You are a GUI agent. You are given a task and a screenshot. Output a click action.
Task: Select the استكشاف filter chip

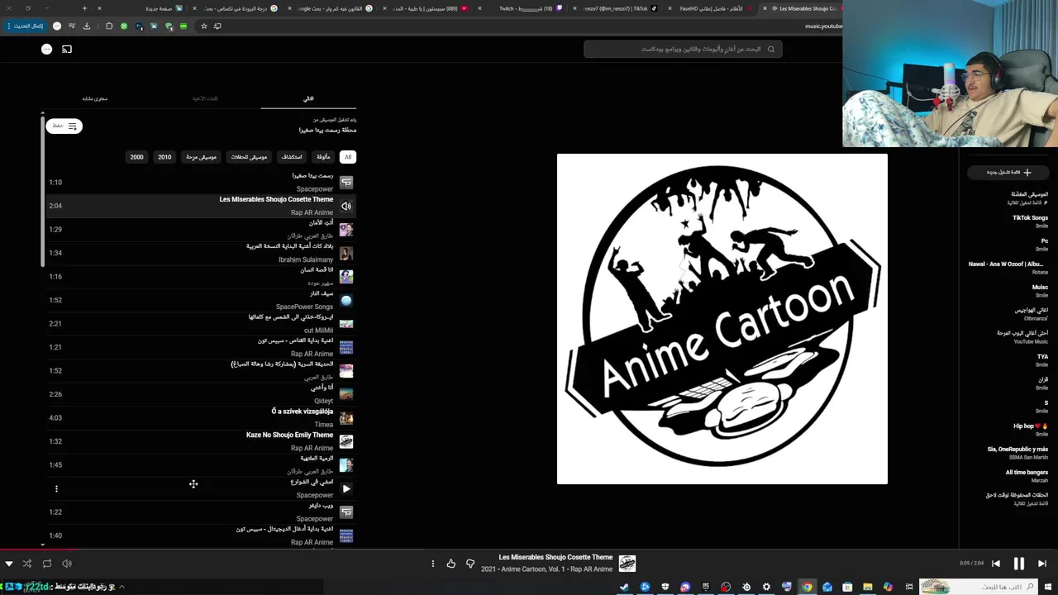click(x=292, y=157)
